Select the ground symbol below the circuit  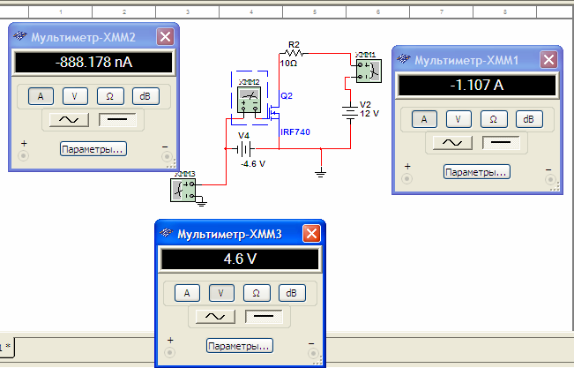pyautogui.click(x=321, y=173)
